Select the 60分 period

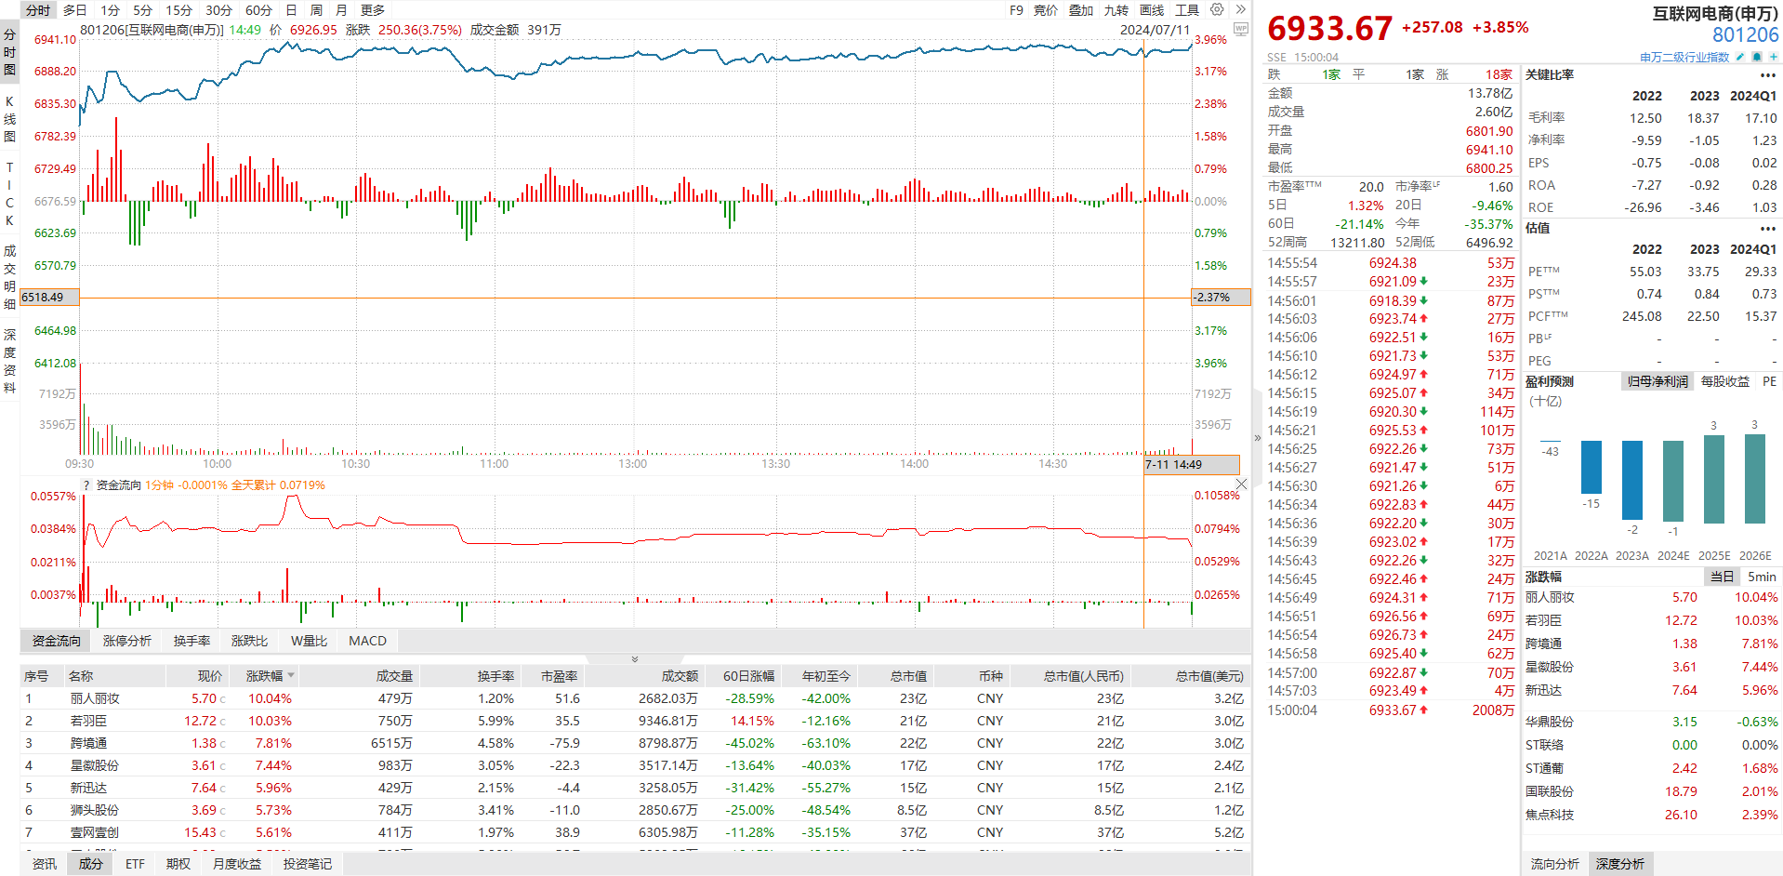[258, 10]
